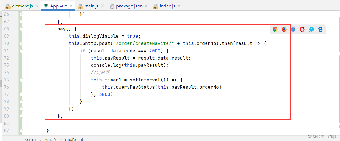Click the number 2000 on line 71
The width and height of the screenshot is (340, 141).
pos(155,51)
